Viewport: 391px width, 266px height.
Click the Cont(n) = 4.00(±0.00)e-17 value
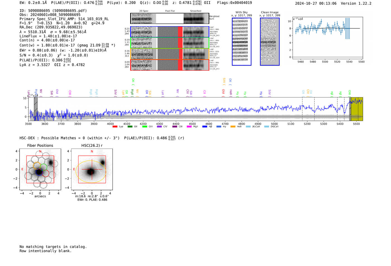[47, 40]
